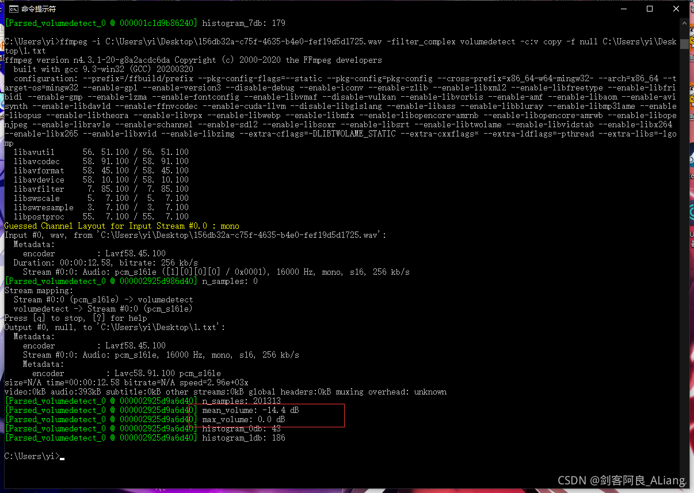Click the 'libswresample' version row
Screen dimensions: 694x493
point(101,207)
